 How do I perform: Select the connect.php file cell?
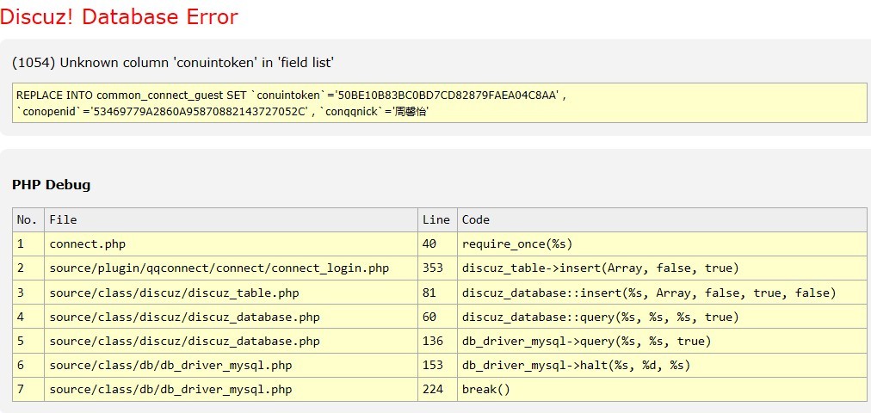[87, 244]
